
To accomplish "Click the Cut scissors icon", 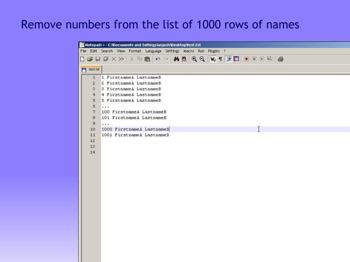I will click(132, 59).
